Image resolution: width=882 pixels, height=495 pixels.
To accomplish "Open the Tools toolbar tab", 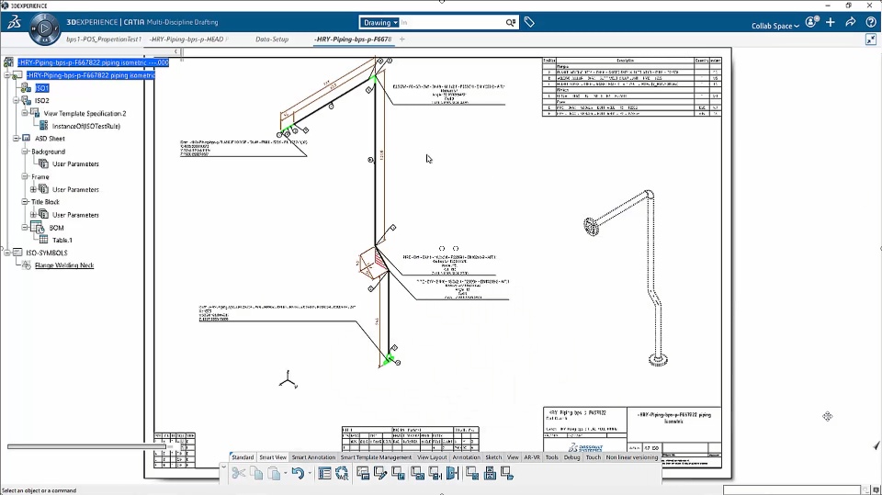I will [x=552, y=457].
